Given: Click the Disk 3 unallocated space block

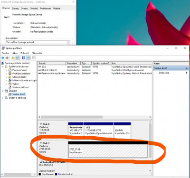Looking at the screenshot, I should pyautogui.click(x=108, y=151).
